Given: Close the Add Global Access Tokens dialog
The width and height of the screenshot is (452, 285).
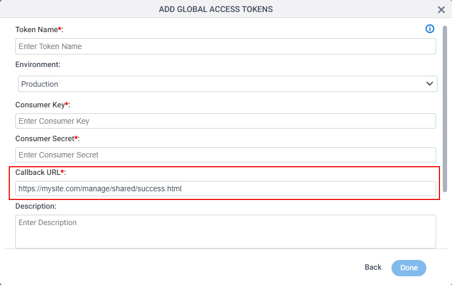Looking at the screenshot, I should coord(441,10).
